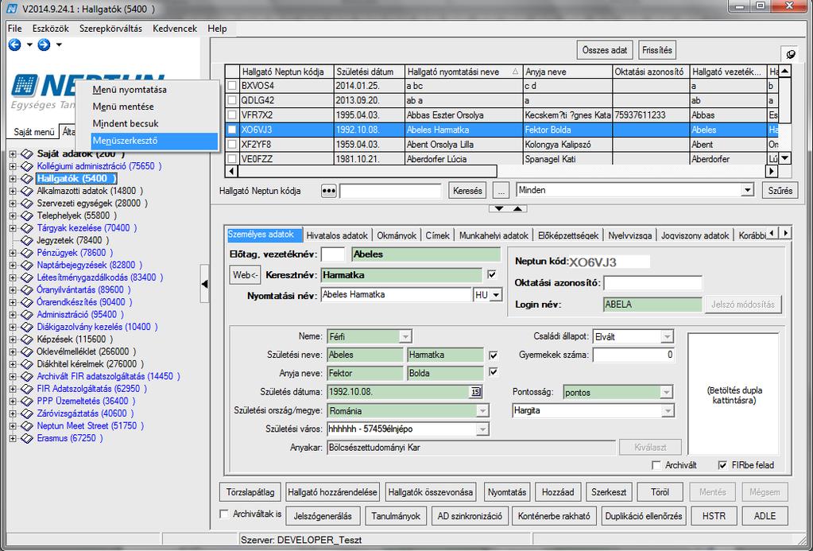
Task: Click the Administráció folder icon
Action: pos(27,315)
